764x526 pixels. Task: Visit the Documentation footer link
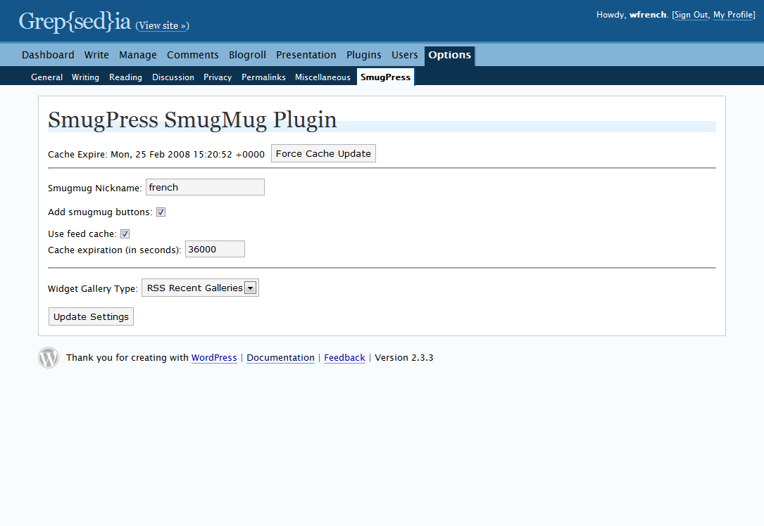pyautogui.click(x=281, y=358)
